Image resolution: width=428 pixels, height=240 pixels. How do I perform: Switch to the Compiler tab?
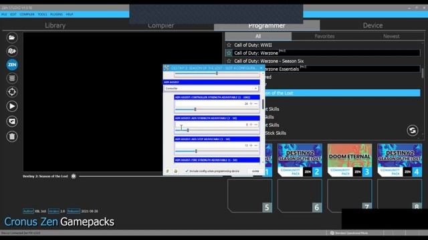click(160, 25)
